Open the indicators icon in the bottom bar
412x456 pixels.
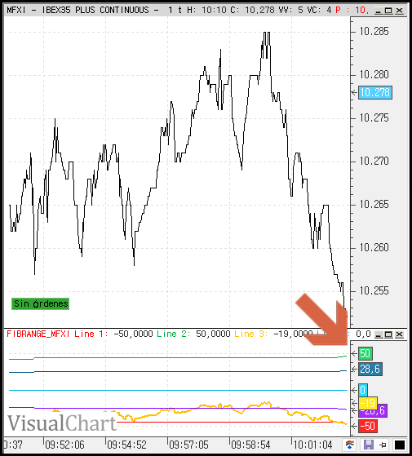(350, 445)
